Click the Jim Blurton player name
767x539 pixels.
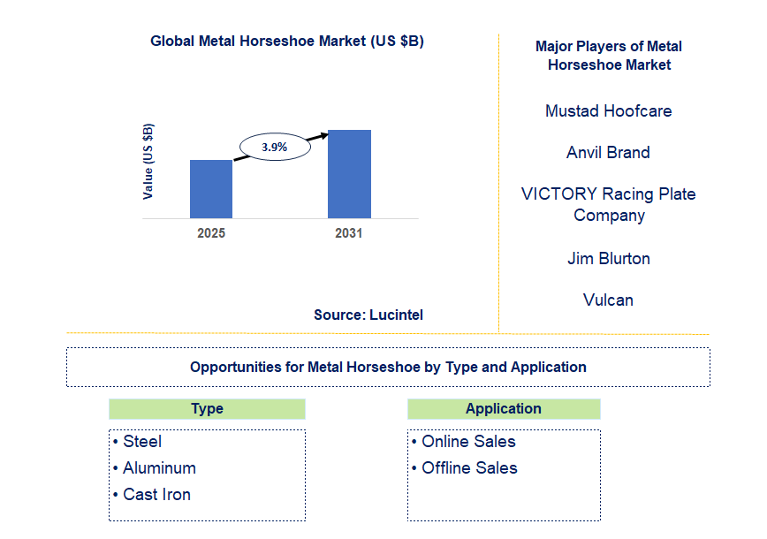tap(608, 259)
